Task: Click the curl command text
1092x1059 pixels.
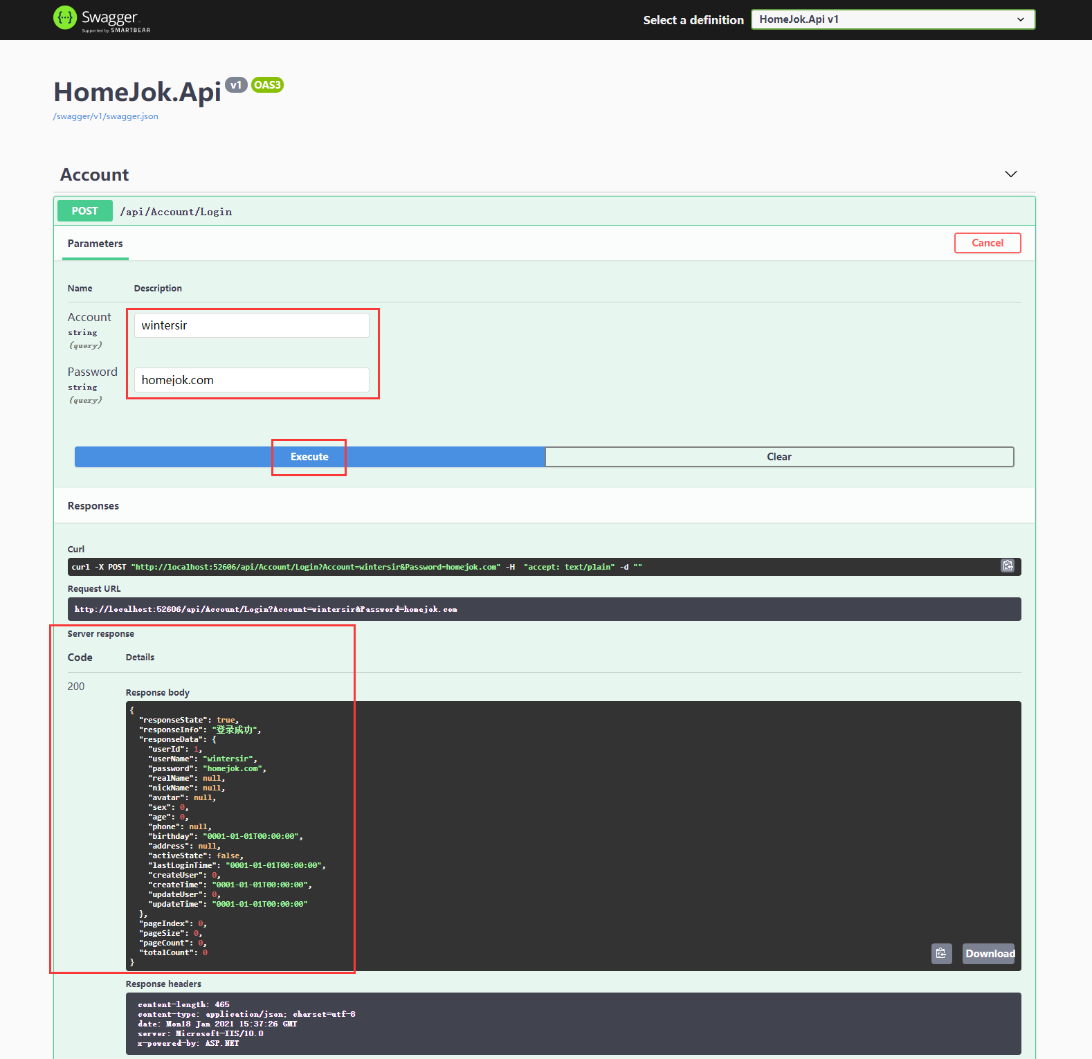Action: click(x=356, y=567)
